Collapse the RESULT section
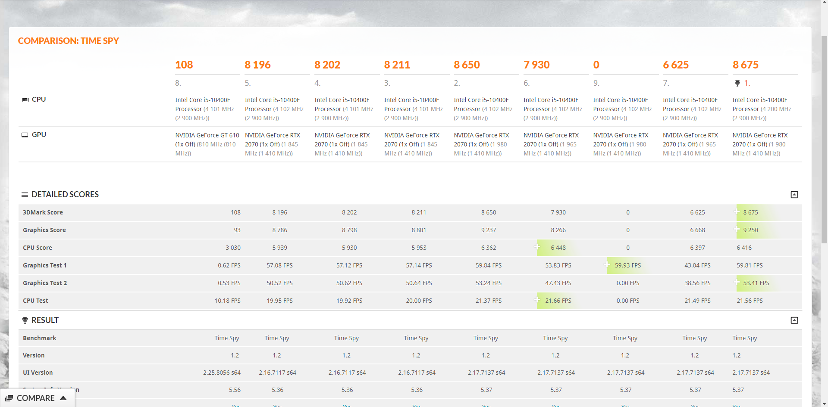The image size is (828, 407). coord(794,320)
